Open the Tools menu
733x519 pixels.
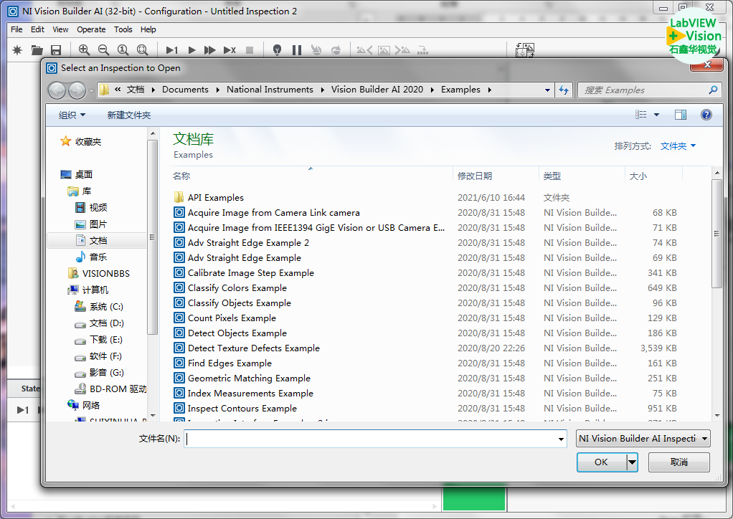click(x=123, y=29)
